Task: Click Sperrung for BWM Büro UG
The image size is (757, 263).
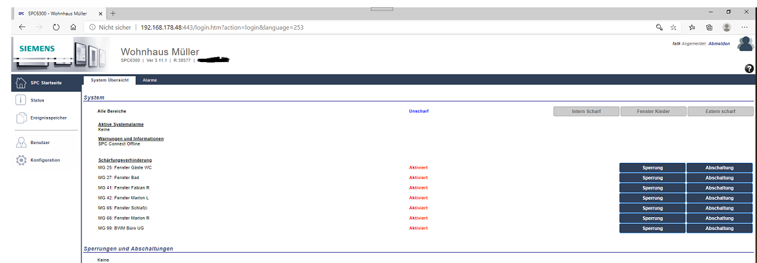Action: coord(652,229)
